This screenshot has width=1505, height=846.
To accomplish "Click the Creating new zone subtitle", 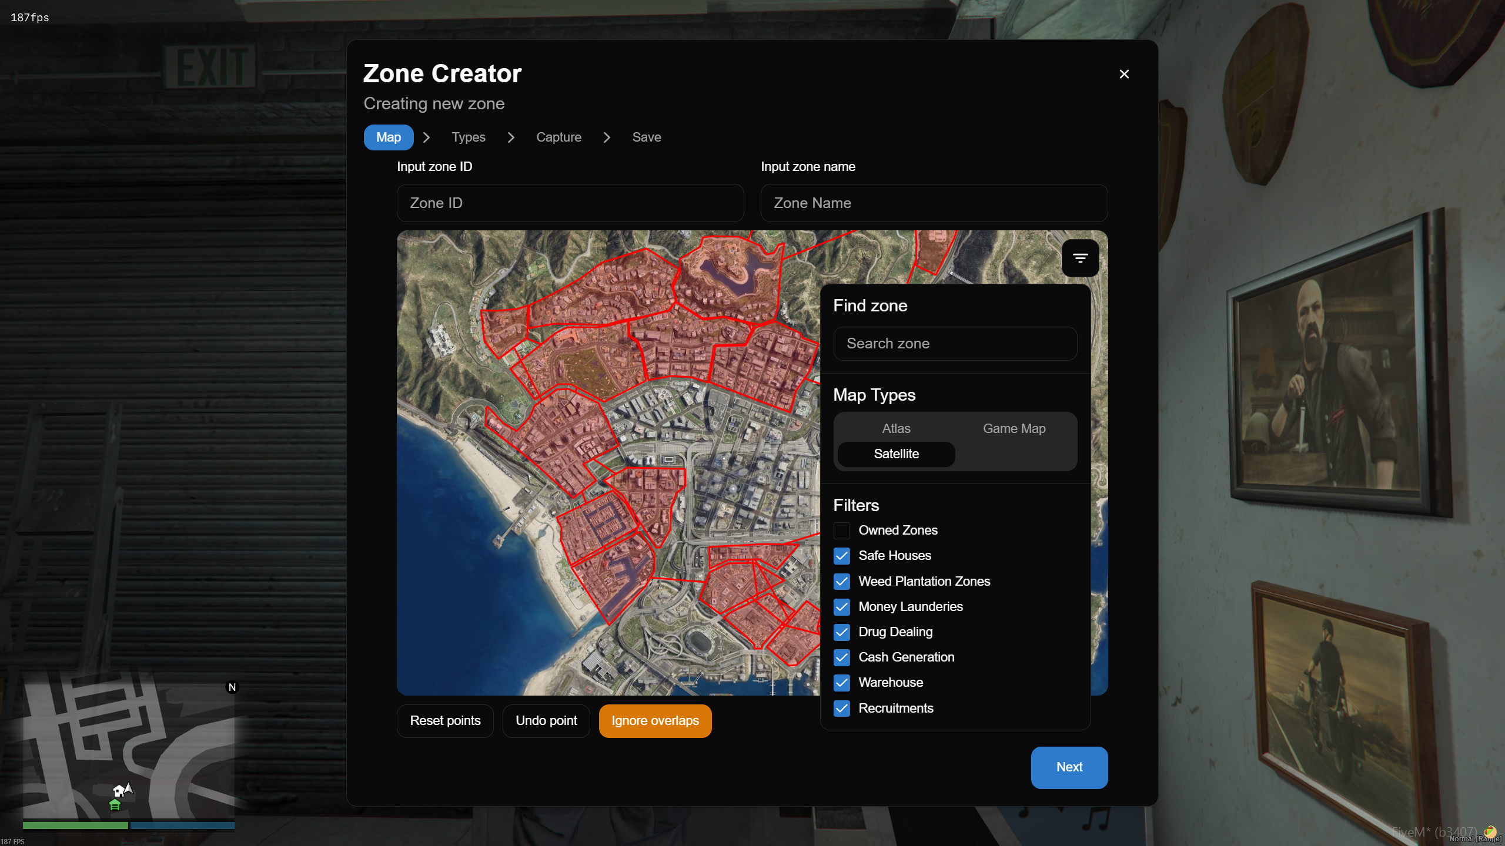I will click(x=434, y=103).
